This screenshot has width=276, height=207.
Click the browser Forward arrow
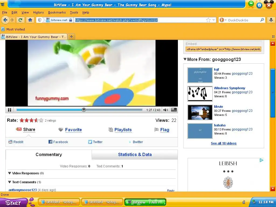12,20
